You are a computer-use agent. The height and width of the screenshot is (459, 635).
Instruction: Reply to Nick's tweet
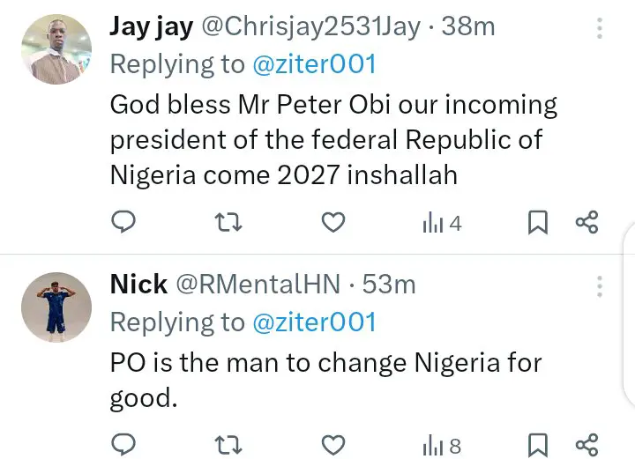click(x=124, y=445)
